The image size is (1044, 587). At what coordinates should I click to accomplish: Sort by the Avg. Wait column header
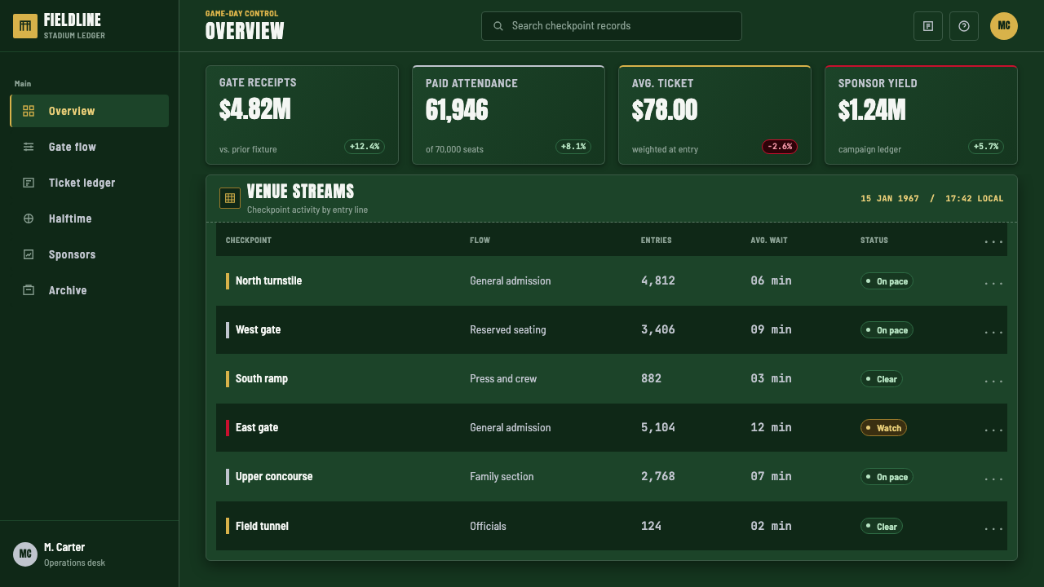click(x=769, y=241)
